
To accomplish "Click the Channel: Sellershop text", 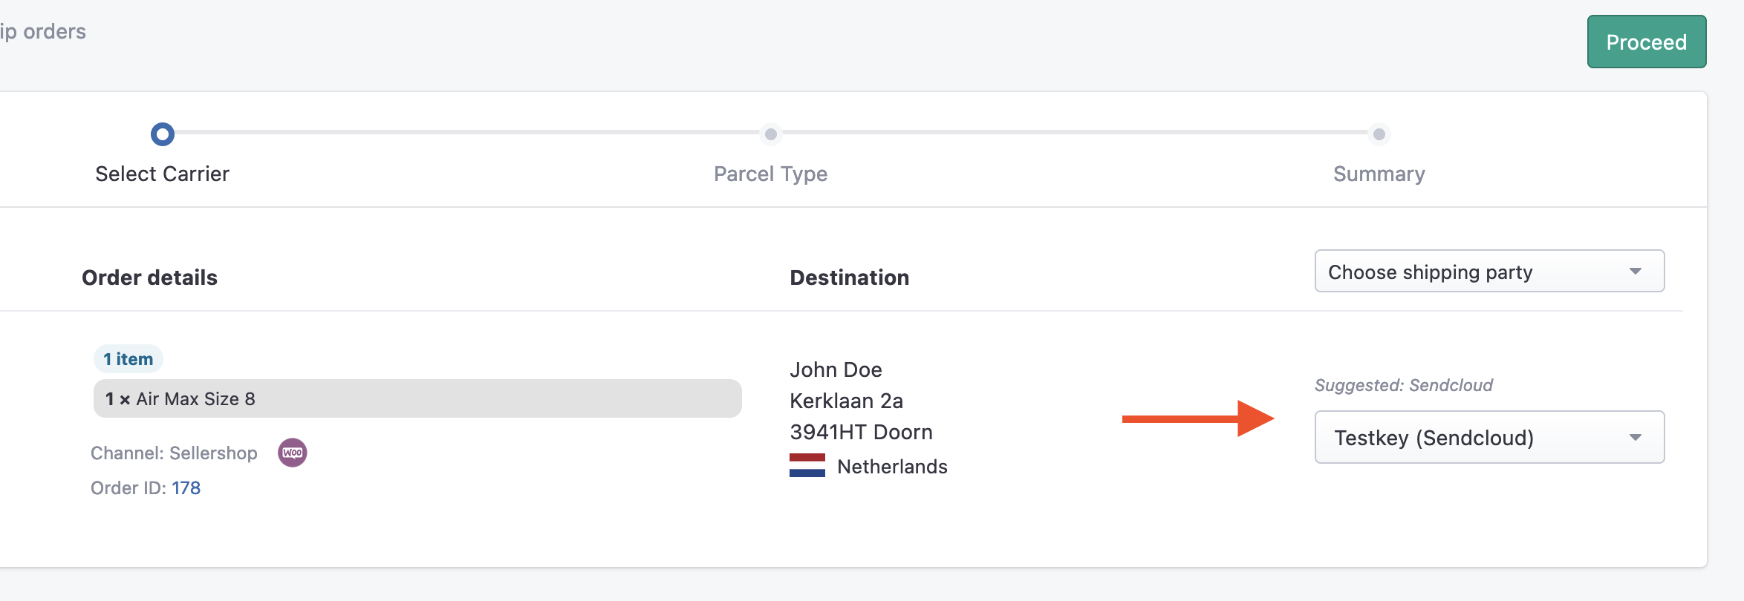I will coord(174,453).
